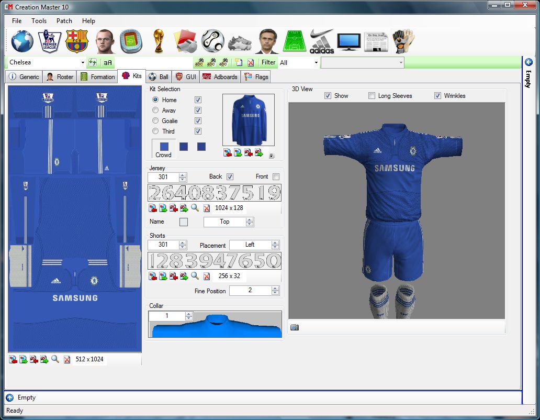
Task: Click the green refresh arrows icon beside Chelsea
Action: point(92,62)
